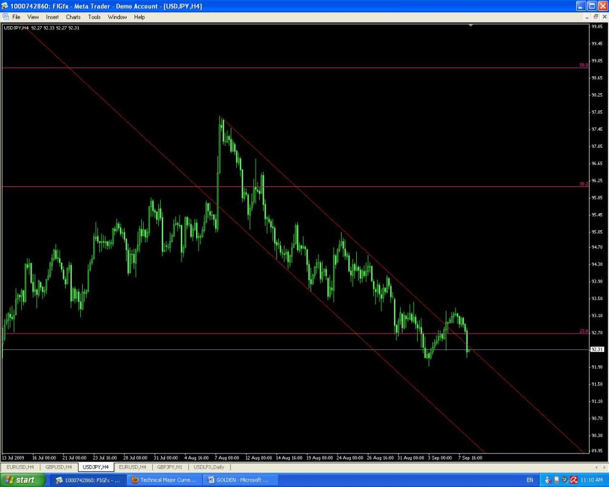Screen dimensions: 609x487
Task: Click the dark round tray icon beside Avira
Action: pos(565,480)
